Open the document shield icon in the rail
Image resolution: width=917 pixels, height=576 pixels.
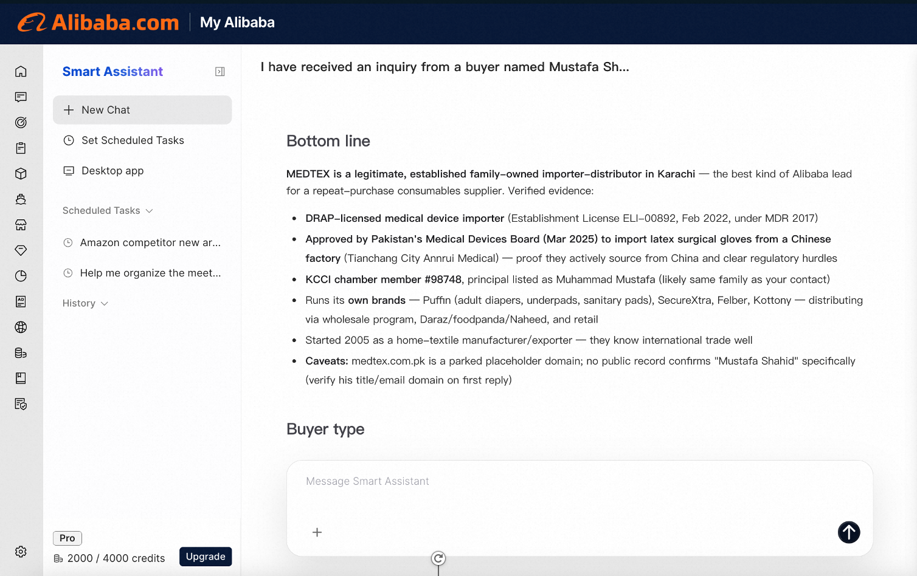[21, 404]
